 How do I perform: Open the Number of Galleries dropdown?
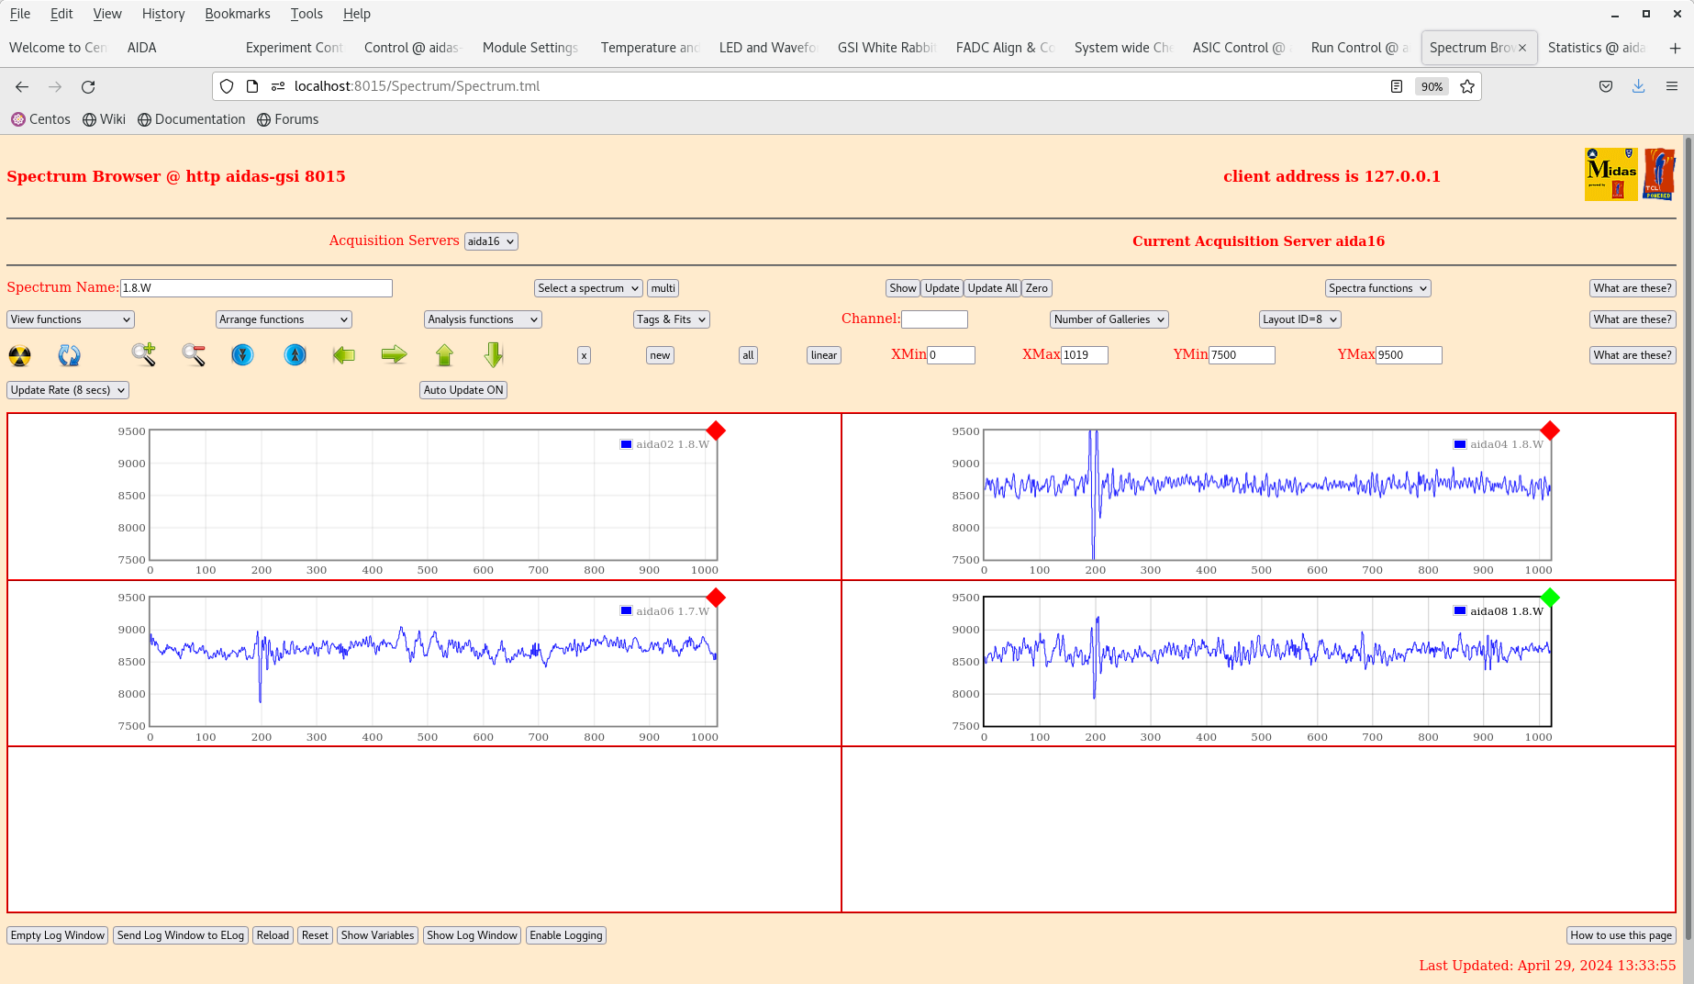tap(1109, 319)
